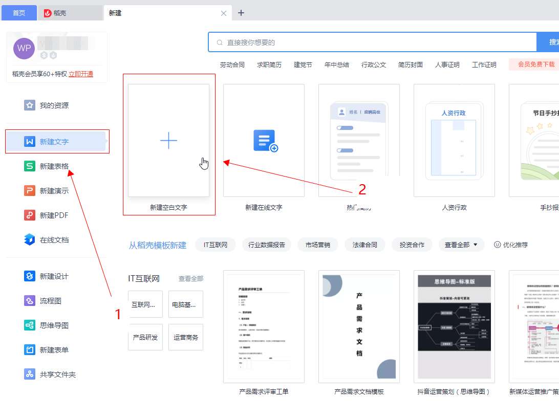Select the 新建演示 presentation icon
The width and height of the screenshot is (559, 419).
[x=30, y=191]
